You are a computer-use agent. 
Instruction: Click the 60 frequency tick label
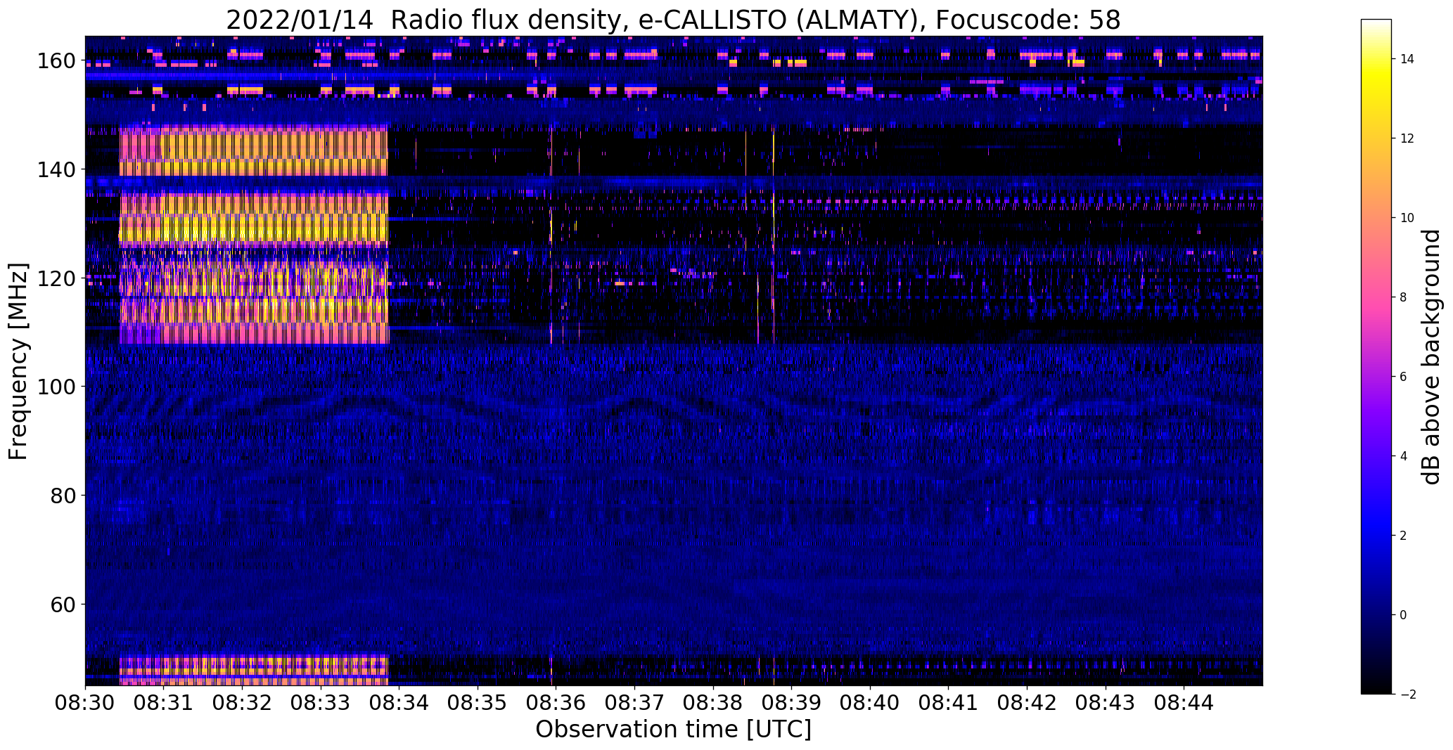[x=63, y=604]
